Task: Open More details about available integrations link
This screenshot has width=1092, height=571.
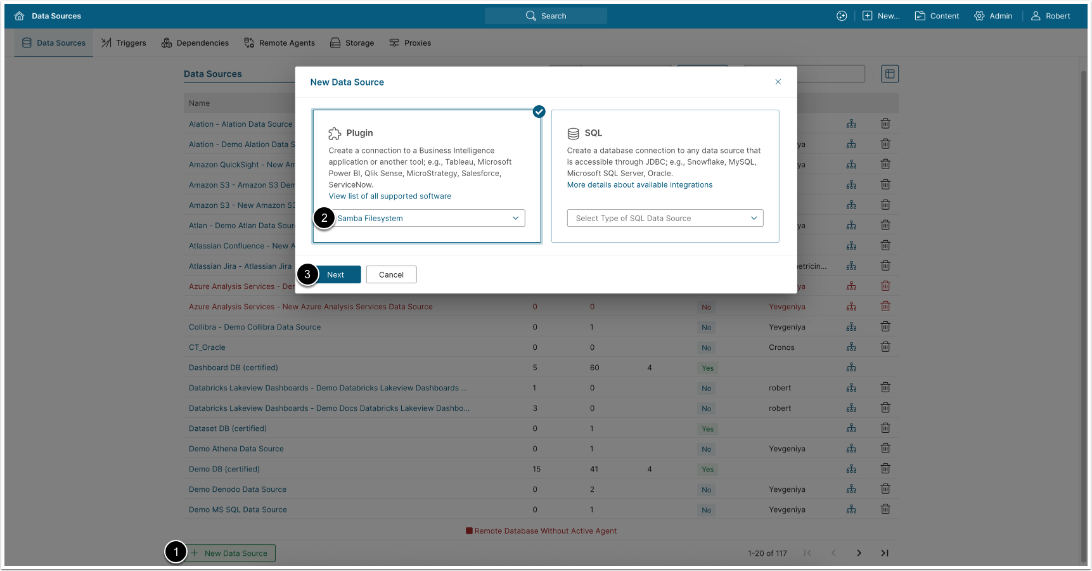Action: click(x=639, y=185)
